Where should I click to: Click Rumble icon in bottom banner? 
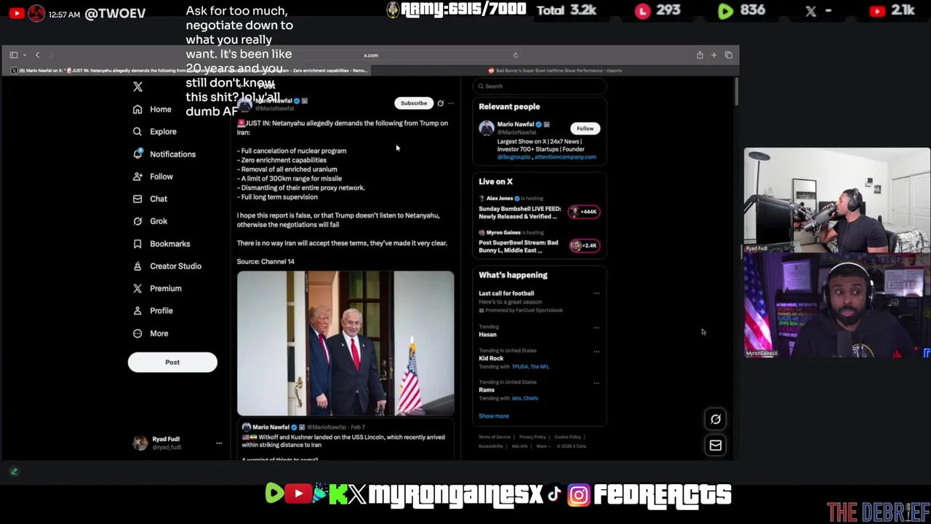(275, 493)
